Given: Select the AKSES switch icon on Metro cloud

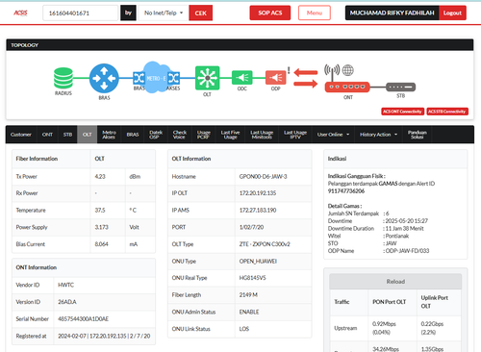Looking at the screenshot, I should tap(173, 78).
